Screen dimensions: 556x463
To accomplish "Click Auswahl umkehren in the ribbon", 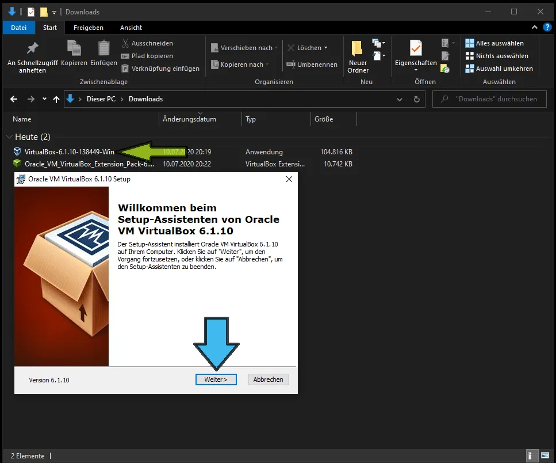I will [499, 68].
